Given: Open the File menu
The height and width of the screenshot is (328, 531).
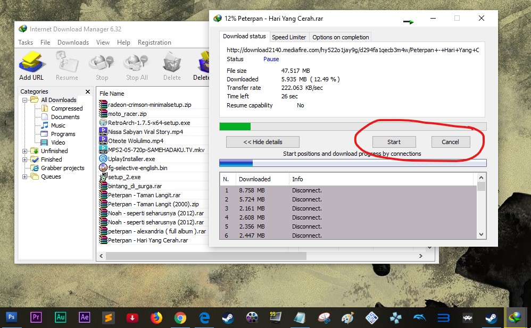Looking at the screenshot, I should (x=45, y=43).
